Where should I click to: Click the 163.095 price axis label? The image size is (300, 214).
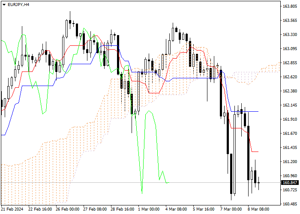[290, 49]
